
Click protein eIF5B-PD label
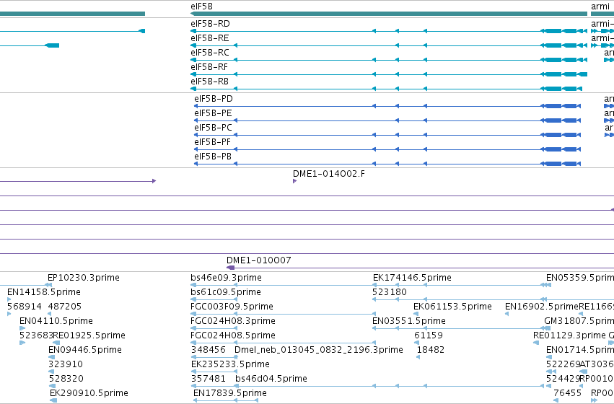(x=214, y=99)
